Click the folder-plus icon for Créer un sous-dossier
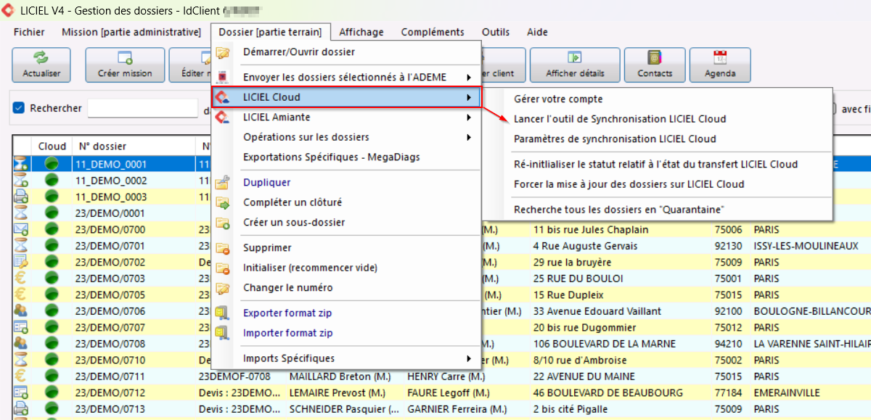The width and height of the screenshot is (871, 420). tap(223, 223)
